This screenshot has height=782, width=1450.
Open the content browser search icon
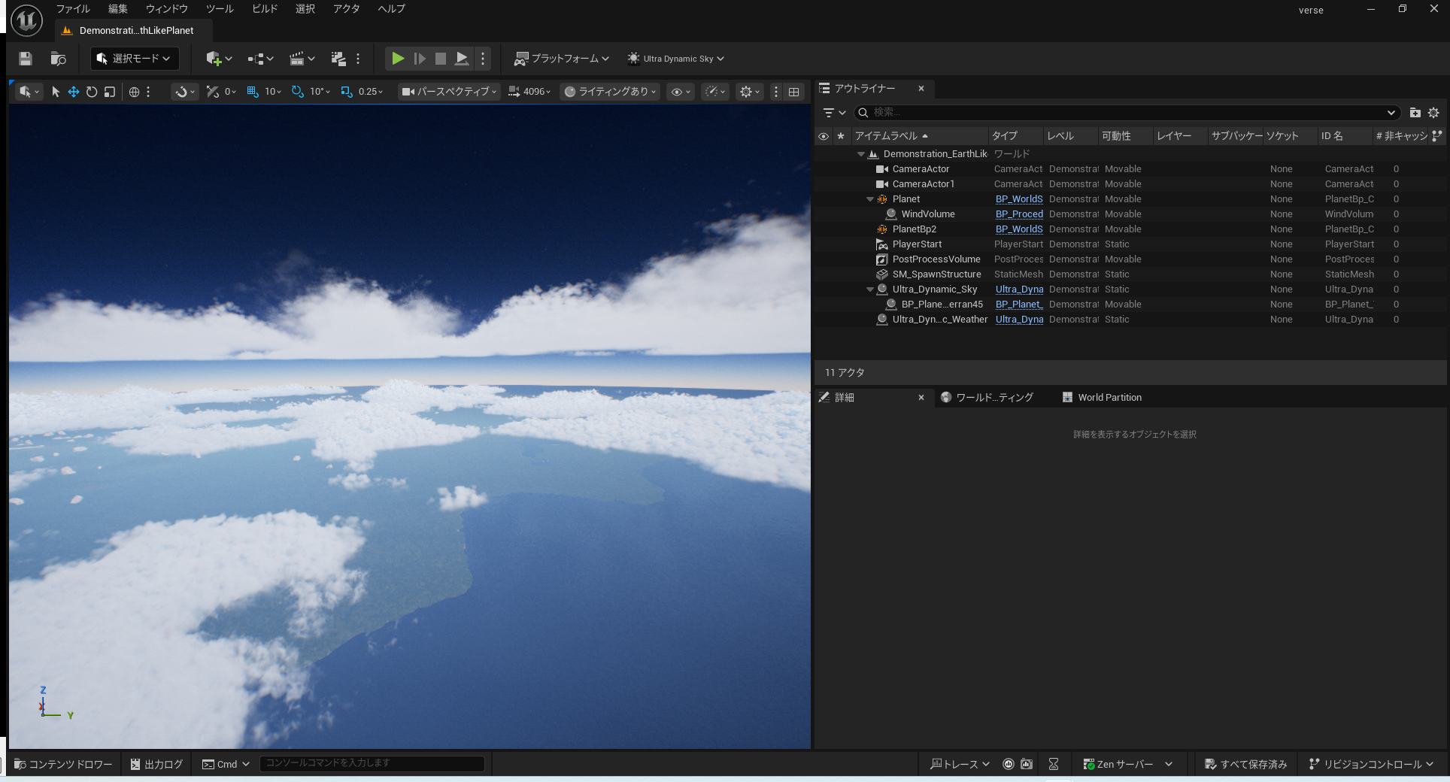coord(58,59)
